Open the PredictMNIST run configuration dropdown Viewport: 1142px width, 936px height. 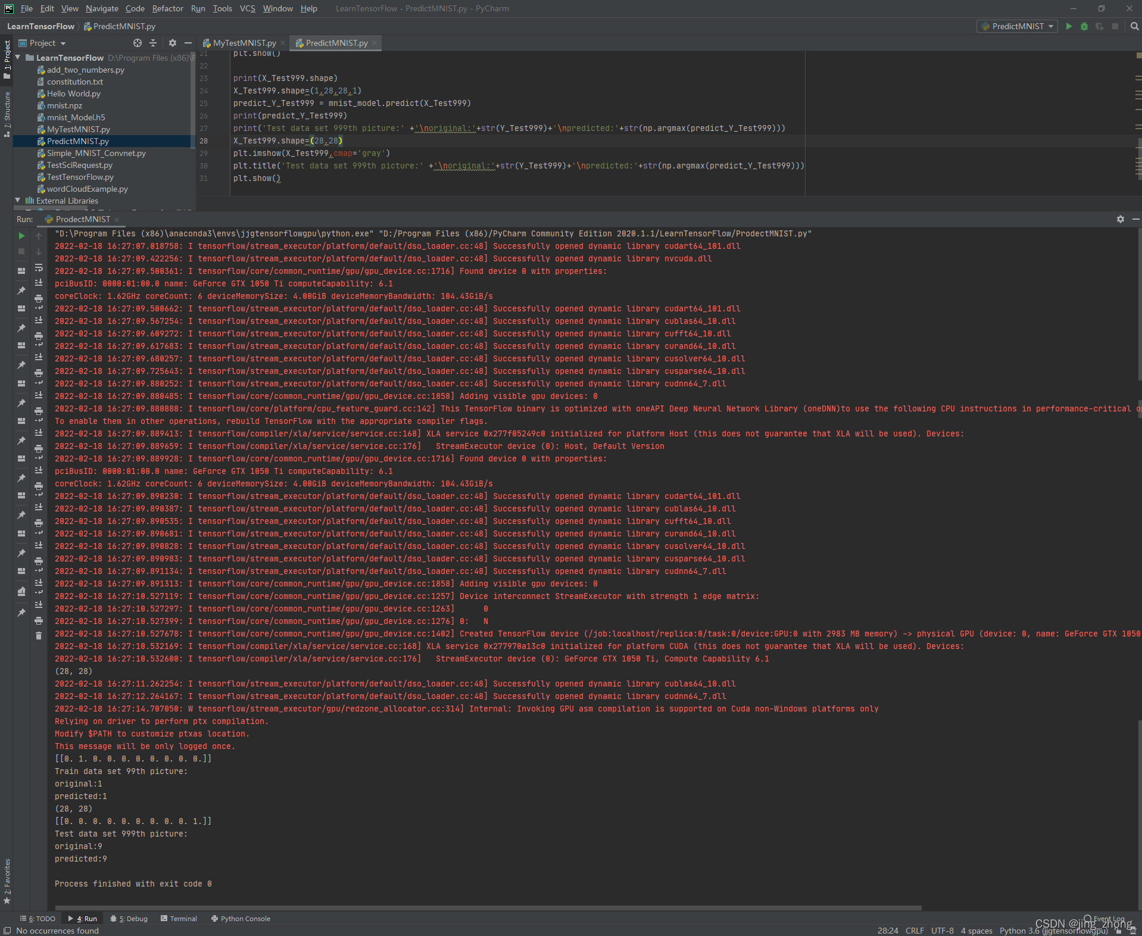click(x=1018, y=26)
